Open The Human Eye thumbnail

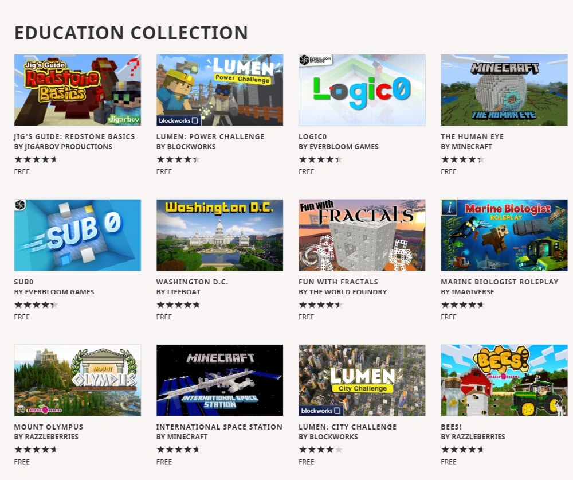(504, 90)
